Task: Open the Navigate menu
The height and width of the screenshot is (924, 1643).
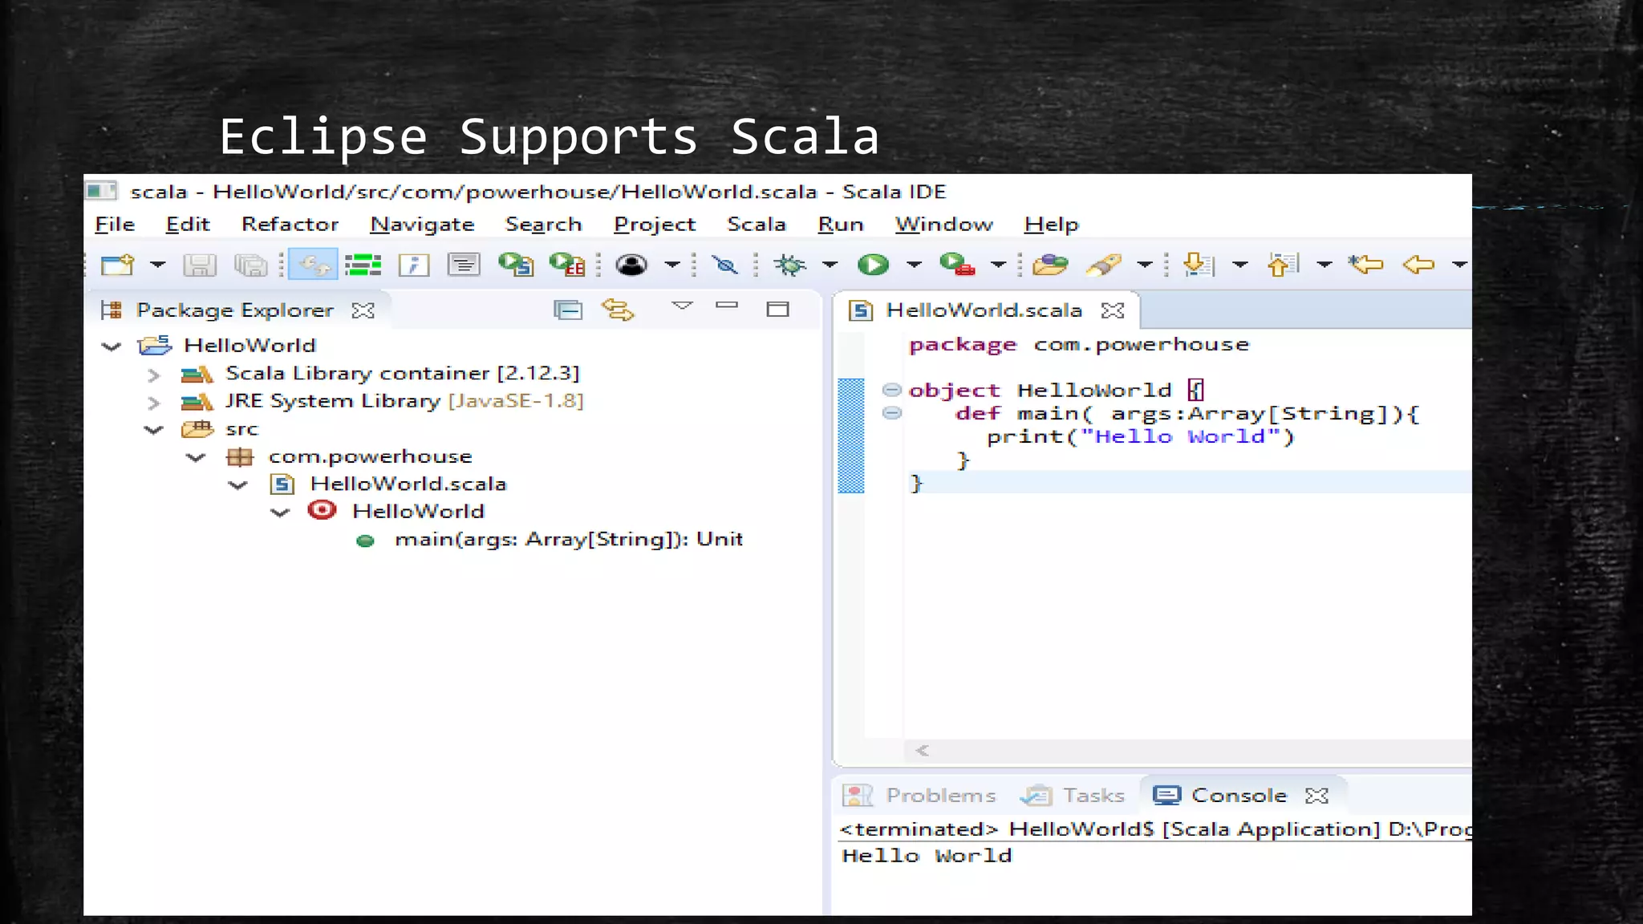Action: click(422, 225)
